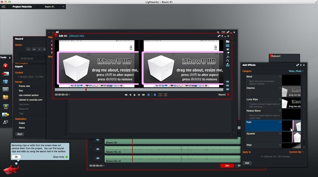The image size is (318, 177).
Task: Click the Project Malavida title
Action: tap(22, 7)
